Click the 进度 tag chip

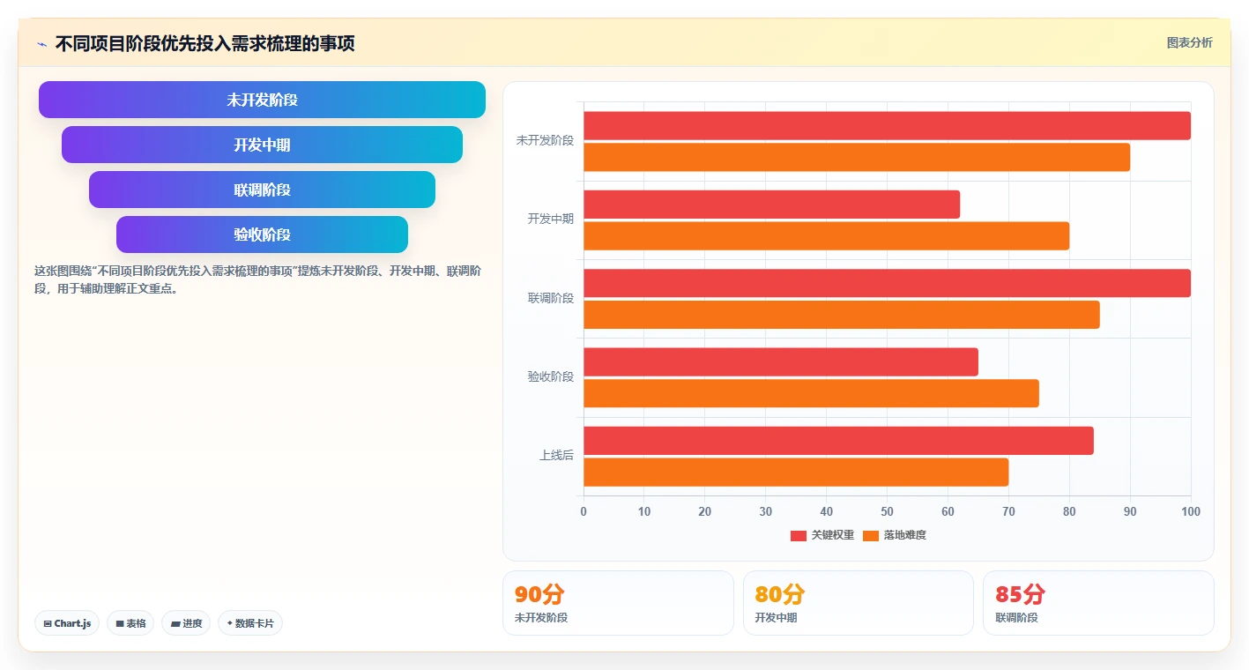tap(186, 623)
